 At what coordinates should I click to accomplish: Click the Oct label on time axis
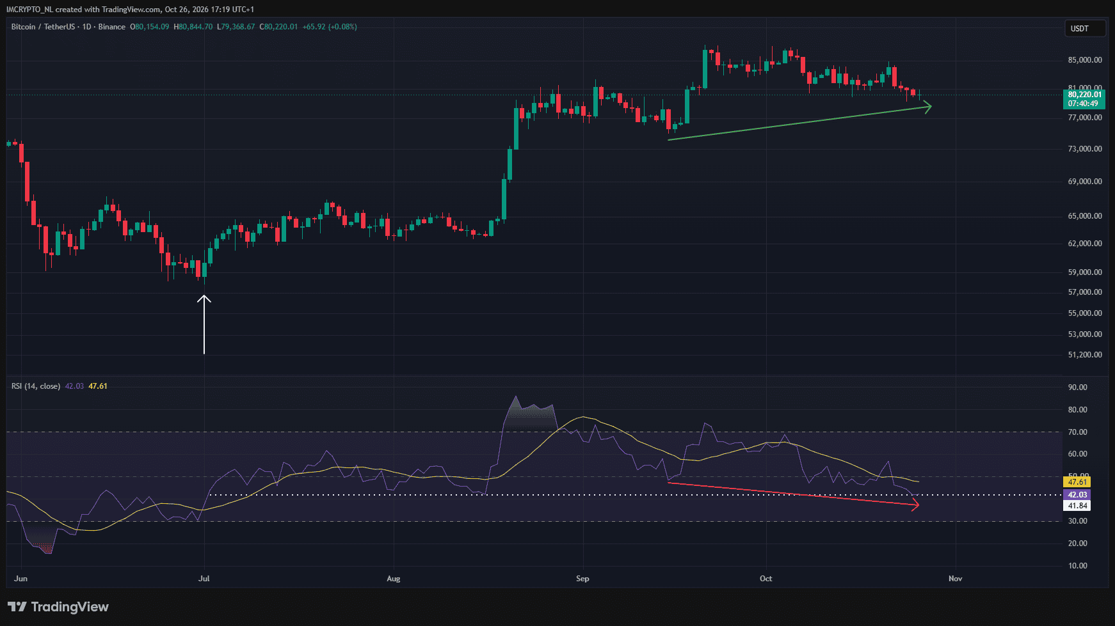coord(766,579)
